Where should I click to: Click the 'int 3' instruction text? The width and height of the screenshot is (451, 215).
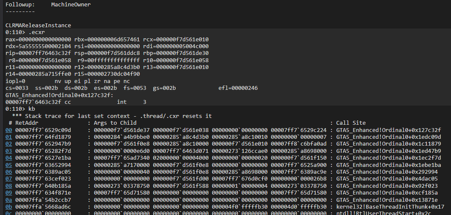pos(132,102)
